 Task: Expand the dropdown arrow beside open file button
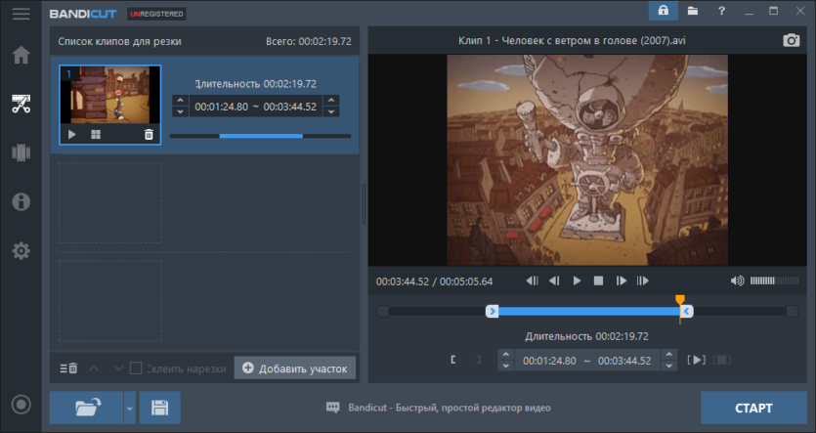[130, 408]
